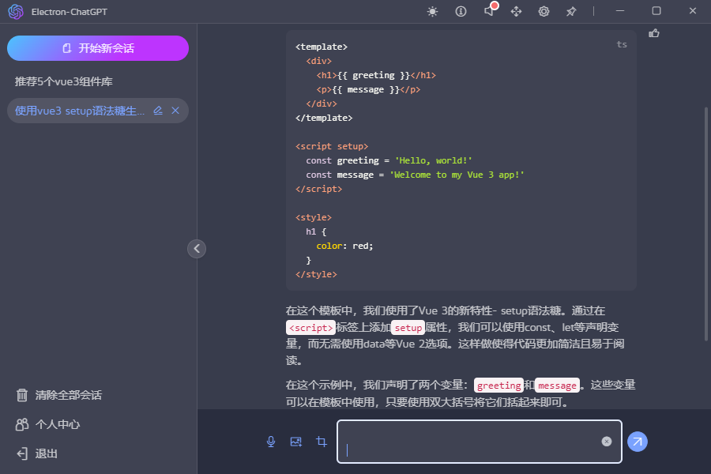Click the 'Welcome to my Vue 3 app!' string
Screen dimensions: 711x474
coord(457,175)
